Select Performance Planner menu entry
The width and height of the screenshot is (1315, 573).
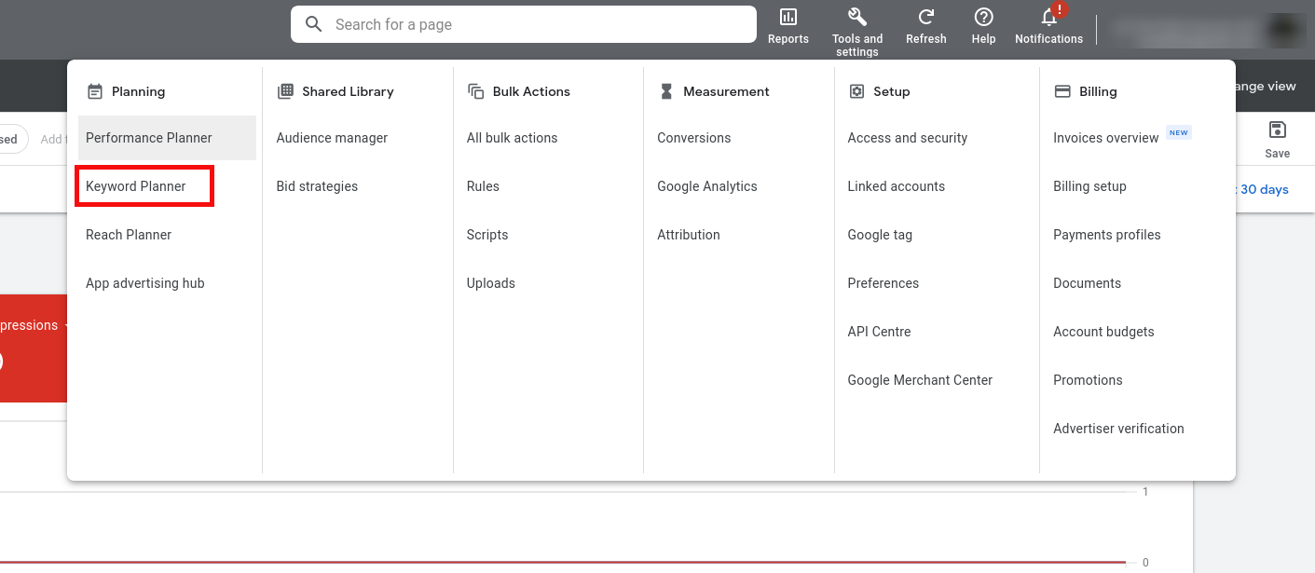[x=149, y=138]
